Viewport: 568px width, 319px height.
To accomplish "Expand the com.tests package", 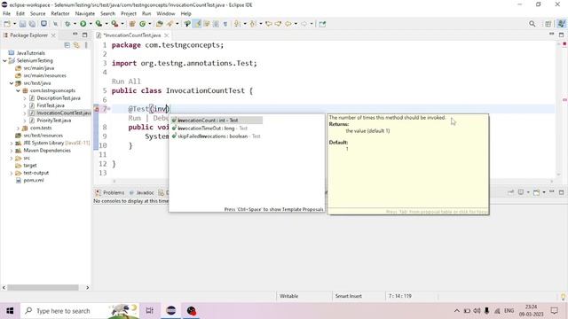I will 18,128.
